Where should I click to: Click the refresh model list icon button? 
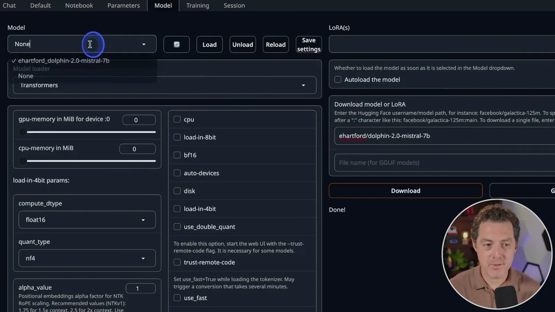[177, 44]
